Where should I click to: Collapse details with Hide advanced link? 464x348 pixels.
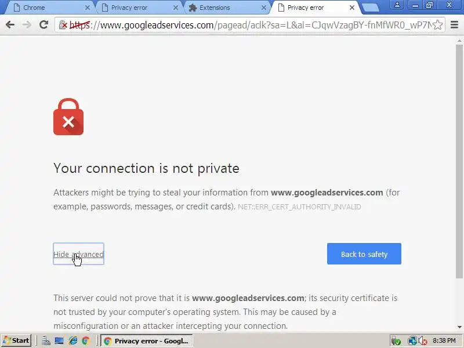click(78, 254)
